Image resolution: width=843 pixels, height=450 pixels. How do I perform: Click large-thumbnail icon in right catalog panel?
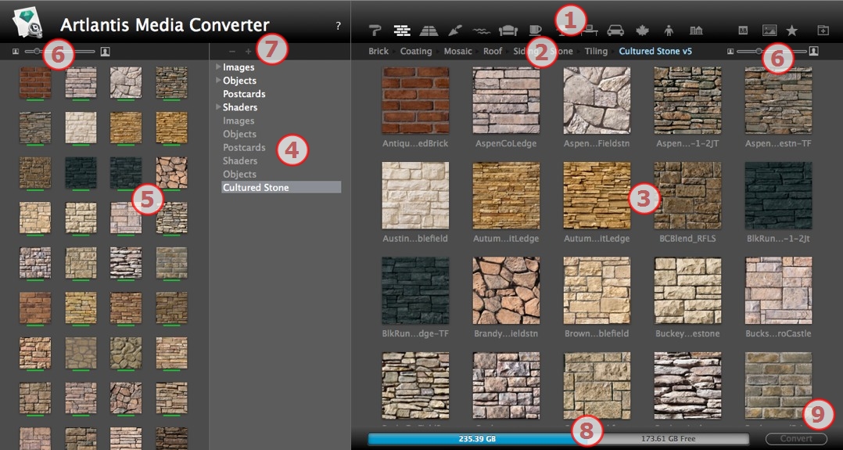click(814, 52)
